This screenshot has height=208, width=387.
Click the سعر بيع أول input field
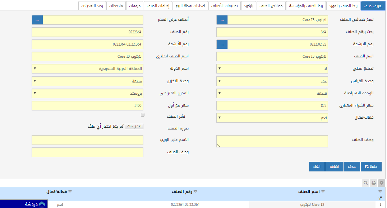87,106
